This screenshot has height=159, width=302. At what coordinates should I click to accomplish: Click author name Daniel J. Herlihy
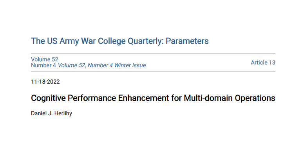pos(51,113)
